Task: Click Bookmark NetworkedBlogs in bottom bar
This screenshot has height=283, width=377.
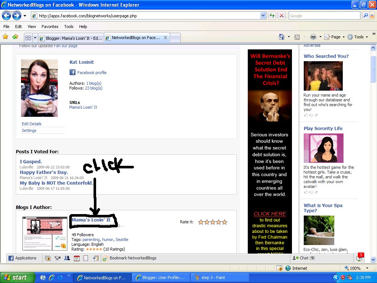Action: coord(130,258)
